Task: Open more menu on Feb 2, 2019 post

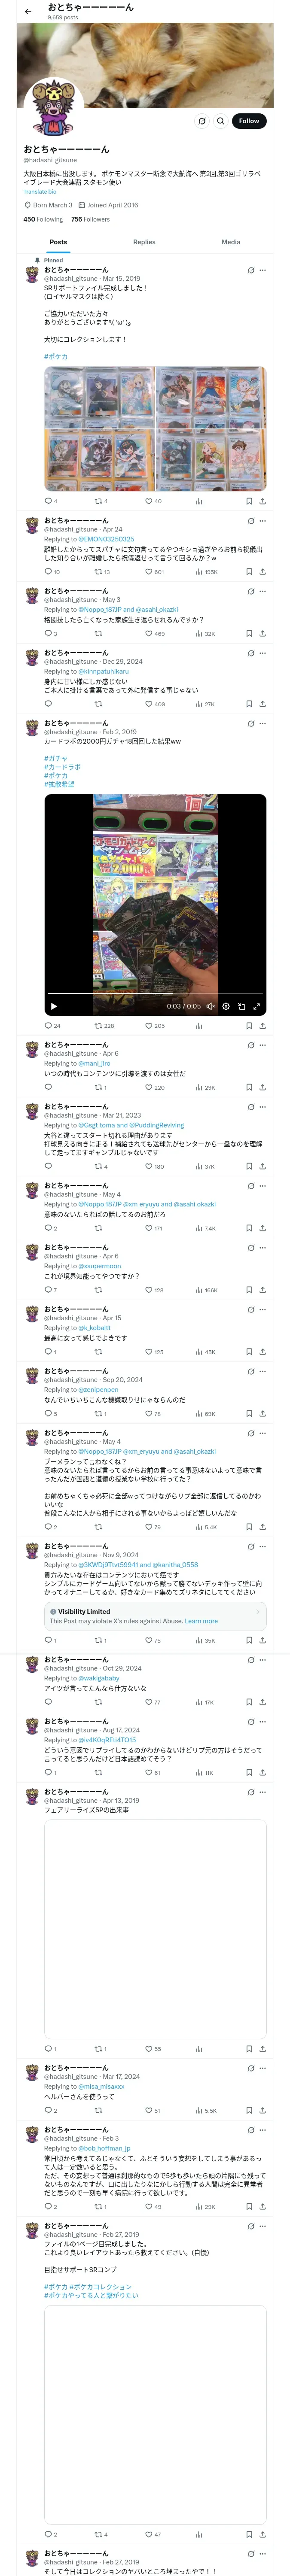Action: coord(263,723)
